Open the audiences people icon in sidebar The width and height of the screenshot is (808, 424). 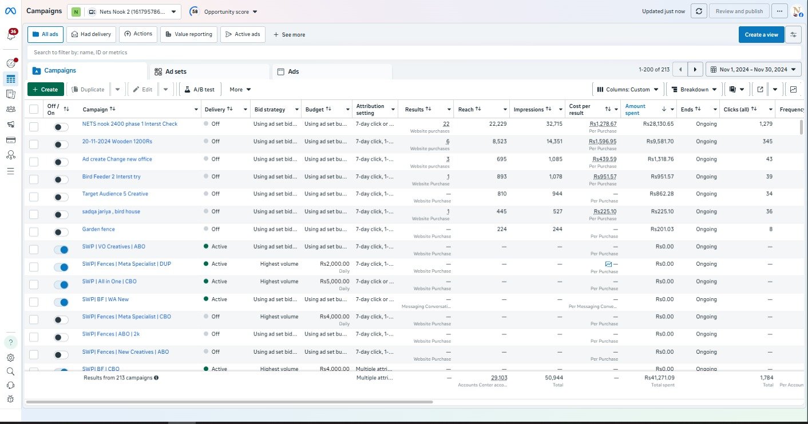pos(11,109)
